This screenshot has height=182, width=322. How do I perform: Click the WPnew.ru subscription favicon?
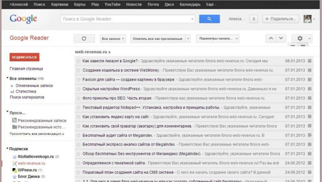click(14, 170)
